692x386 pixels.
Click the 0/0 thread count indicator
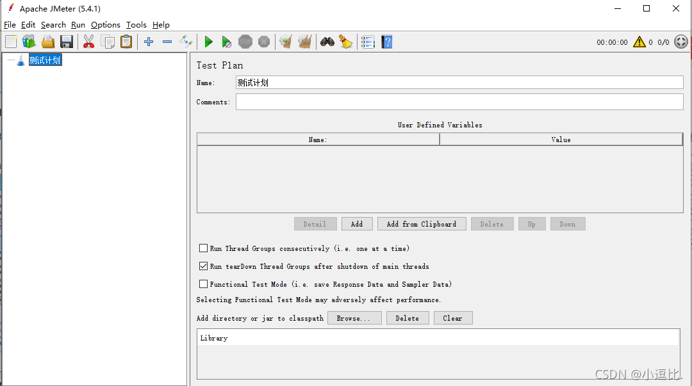663,42
